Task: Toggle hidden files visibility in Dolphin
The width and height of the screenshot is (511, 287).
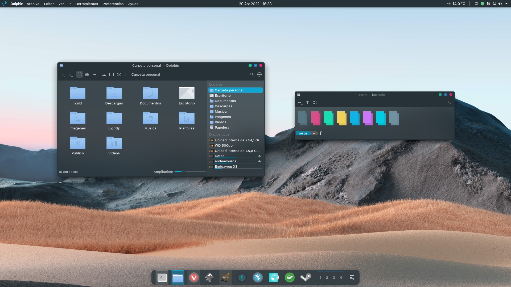Action: 119,74
